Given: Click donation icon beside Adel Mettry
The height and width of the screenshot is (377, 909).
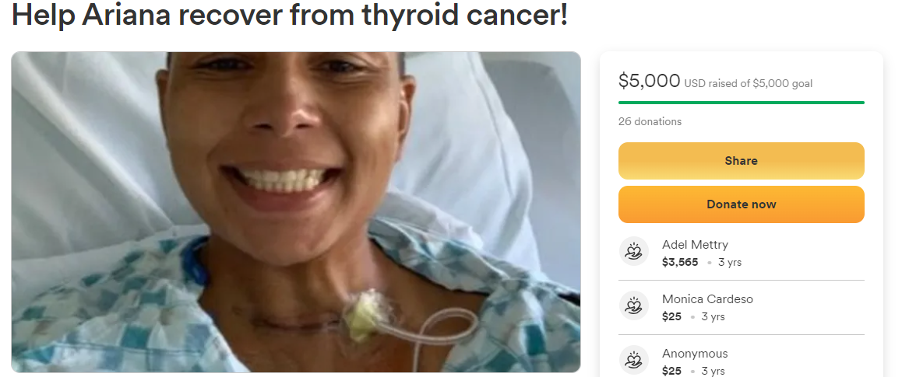Looking at the screenshot, I should (633, 251).
